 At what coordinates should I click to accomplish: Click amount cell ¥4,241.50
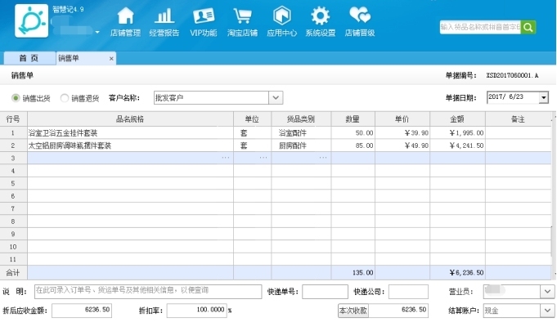(x=457, y=145)
